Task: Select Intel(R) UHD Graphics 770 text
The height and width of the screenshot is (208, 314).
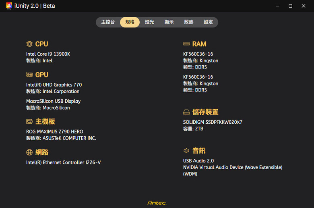Action: coord(54,85)
